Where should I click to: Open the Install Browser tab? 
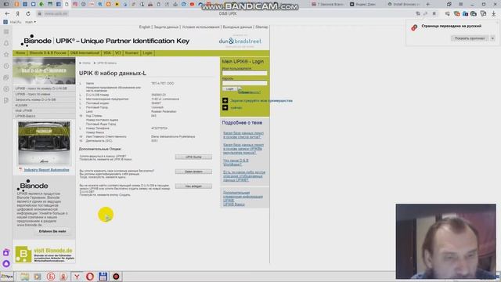[403, 4]
